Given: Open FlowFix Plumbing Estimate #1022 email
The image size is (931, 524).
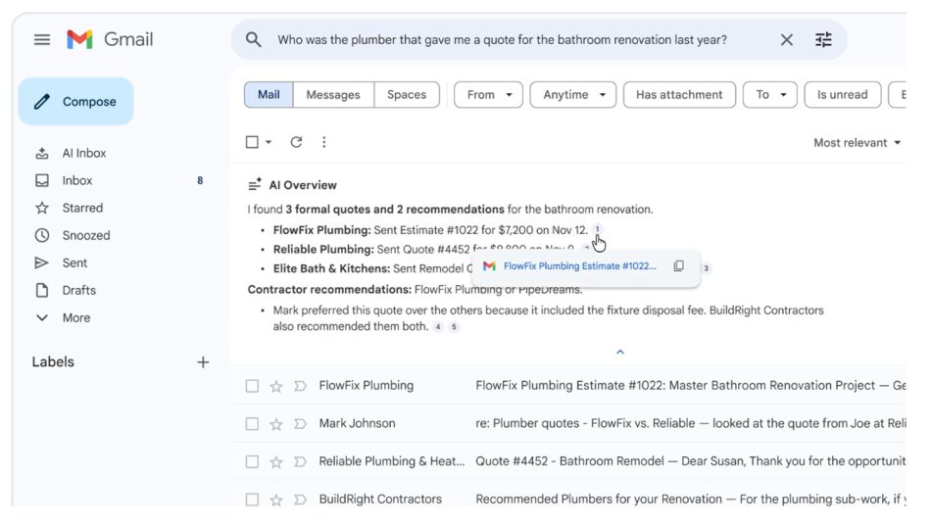Looking at the screenshot, I should (690, 386).
